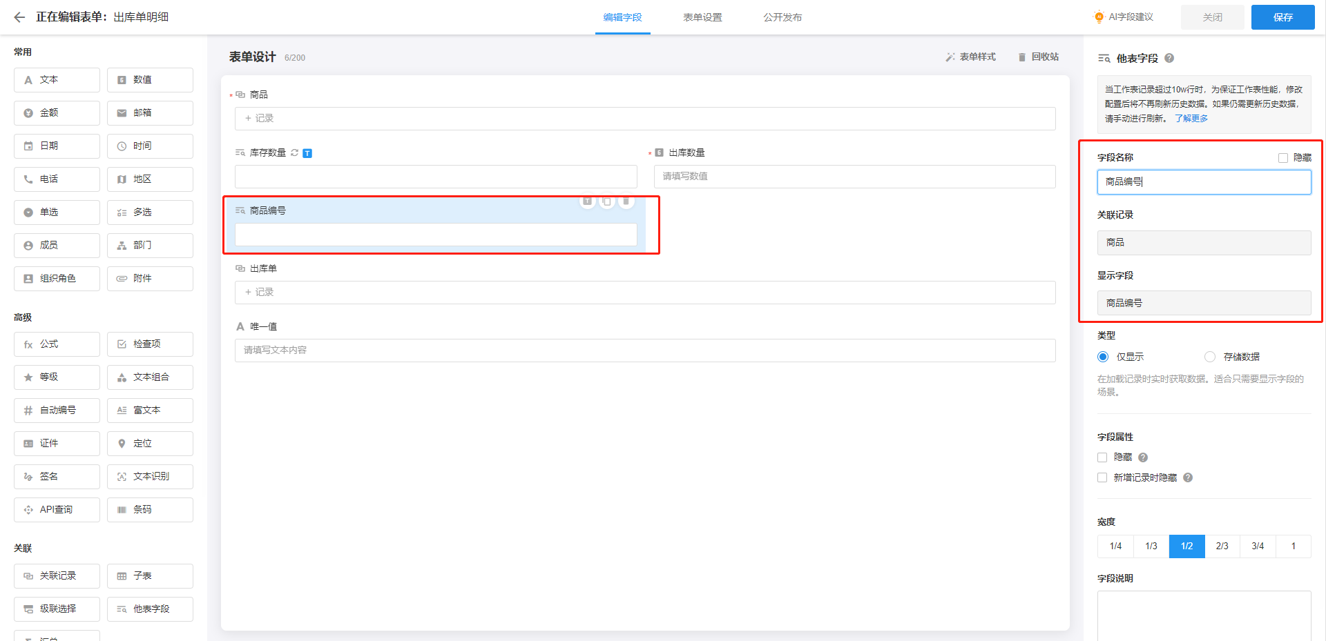This screenshot has width=1326, height=641.
Task: Open the 回收站 recycle bin
Action: tap(1038, 57)
